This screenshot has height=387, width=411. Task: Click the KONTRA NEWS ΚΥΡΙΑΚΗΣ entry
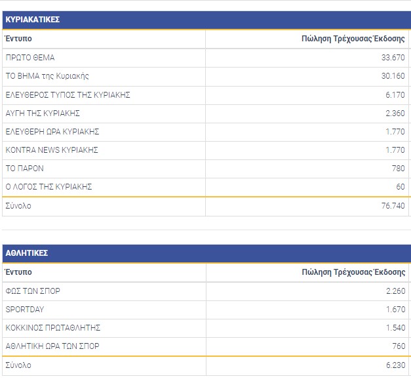click(52, 150)
